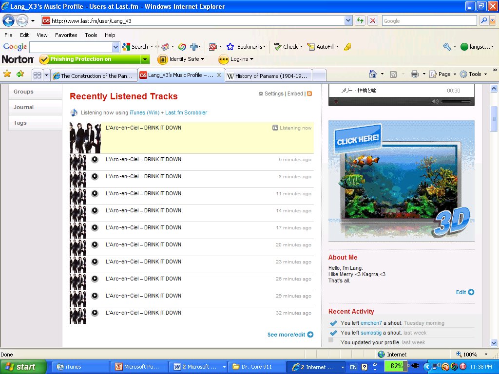Click the Google Toolbar wrench settings icon
This screenshot has width=499, height=374.
(447, 47)
